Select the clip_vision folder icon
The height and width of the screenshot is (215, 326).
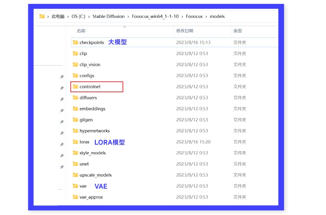(75, 64)
